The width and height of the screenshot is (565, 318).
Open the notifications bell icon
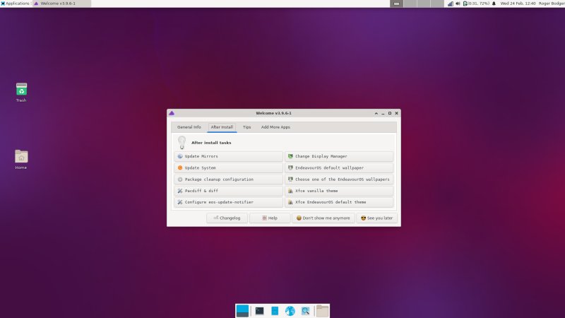point(494,4)
